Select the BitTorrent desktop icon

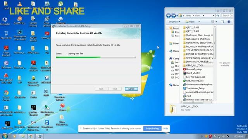[6, 64]
